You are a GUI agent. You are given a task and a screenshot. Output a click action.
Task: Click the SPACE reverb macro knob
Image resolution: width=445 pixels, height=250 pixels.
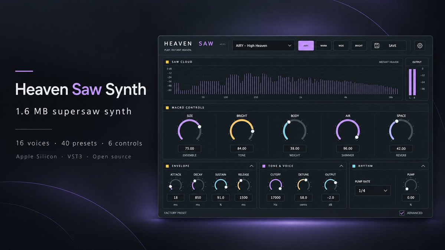pyautogui.click(x=401, y=130)
